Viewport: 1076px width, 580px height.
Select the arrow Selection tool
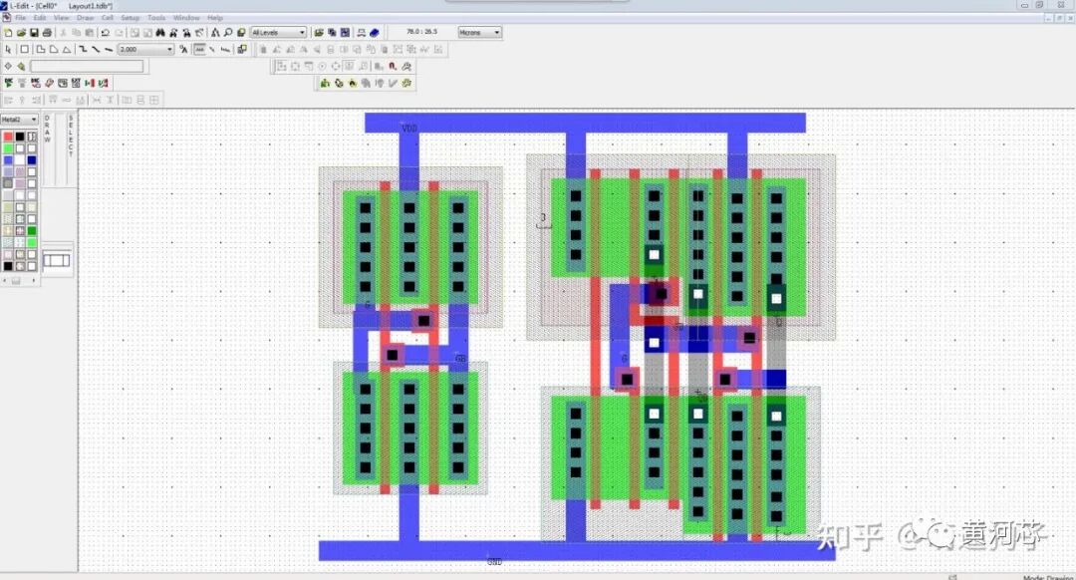[x=8, y=50]
